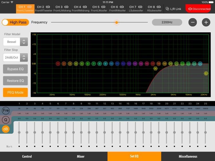Viewport: 215px width, 161px height.
Task: Click the Bypass EQ button
Action: (x=15, y=69)
